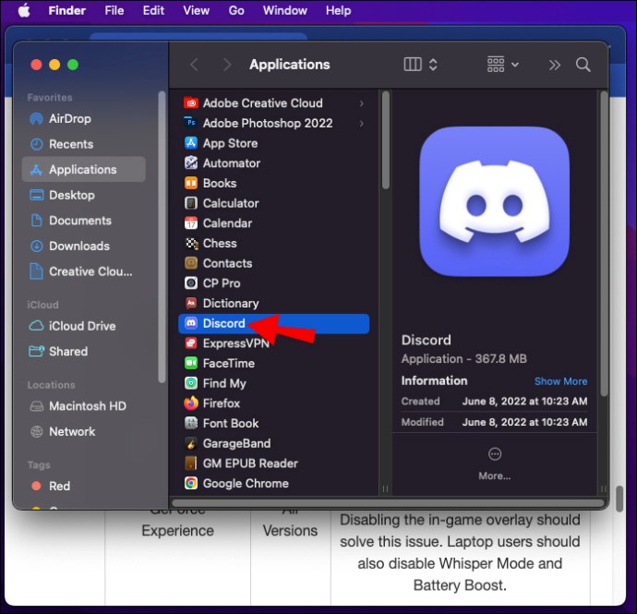Select Documents in the sidebar
Screen dimensions: 637x614
(84, 221)
